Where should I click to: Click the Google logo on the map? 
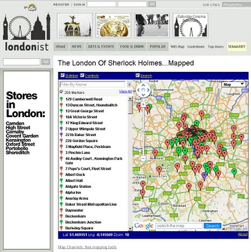(144, 226)
